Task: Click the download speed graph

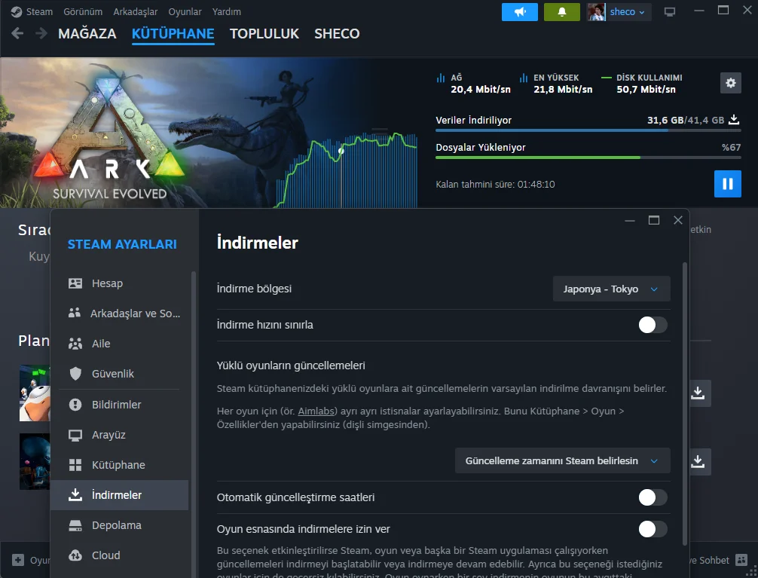Action: [x=346, y=170]
